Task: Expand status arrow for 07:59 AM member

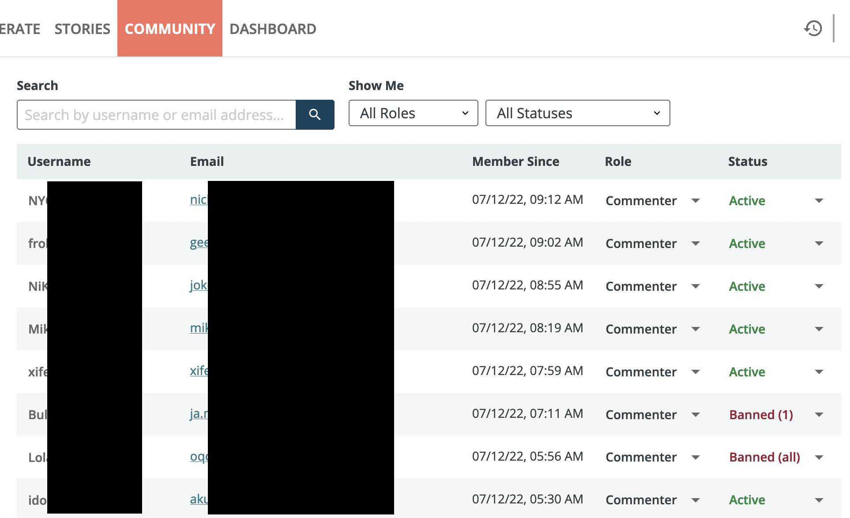Action: [x=819, y=372]
